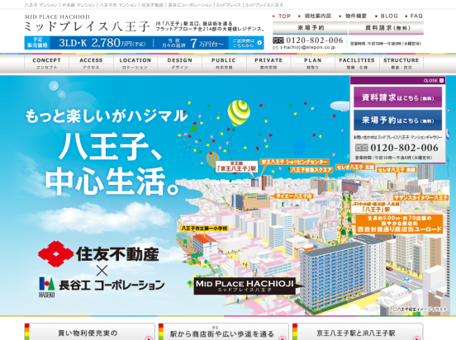Image resolution: width=456 pixels, height=340 pixels.
Task: Open 京王八王子駅とJR八王子駅 feature card
Action: [x=358, y=332]
